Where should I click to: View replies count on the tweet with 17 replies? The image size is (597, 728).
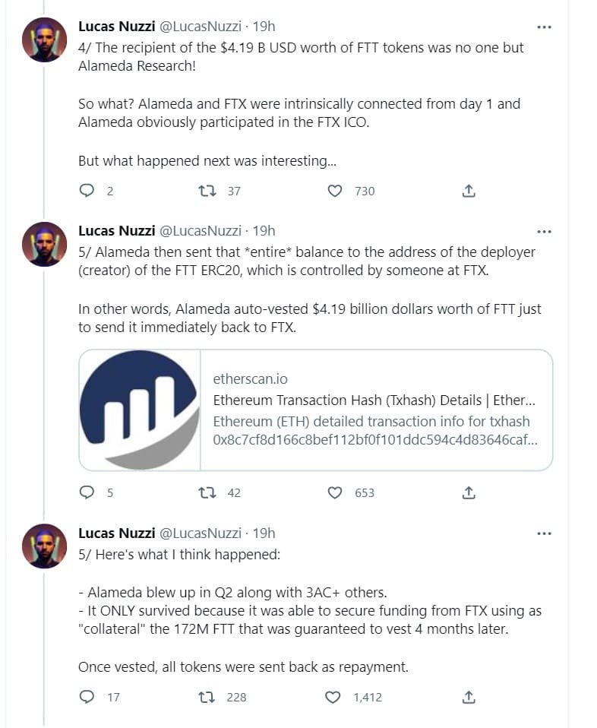[x=86, y=697]
